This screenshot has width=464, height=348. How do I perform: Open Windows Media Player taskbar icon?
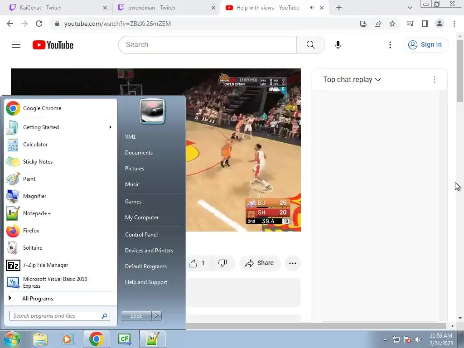[68, 339]
